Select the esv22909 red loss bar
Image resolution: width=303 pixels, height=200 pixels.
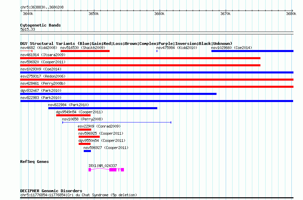pos(84,130)
